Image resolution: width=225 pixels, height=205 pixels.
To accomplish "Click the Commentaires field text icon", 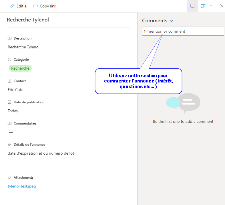I will (10, 123).
